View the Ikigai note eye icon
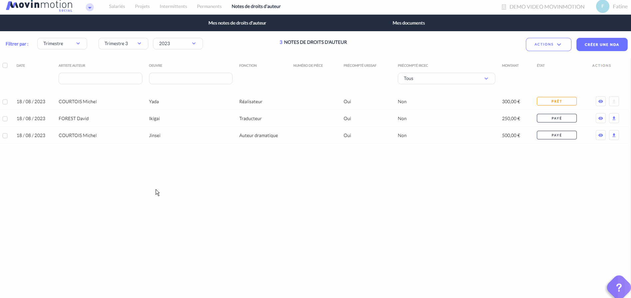631x298 pixels. point(600,118)
